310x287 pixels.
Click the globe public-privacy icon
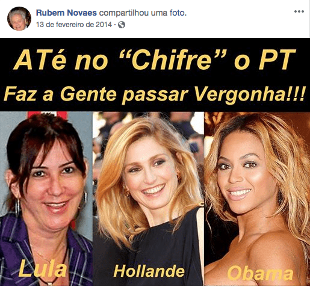tap(122, 25)
